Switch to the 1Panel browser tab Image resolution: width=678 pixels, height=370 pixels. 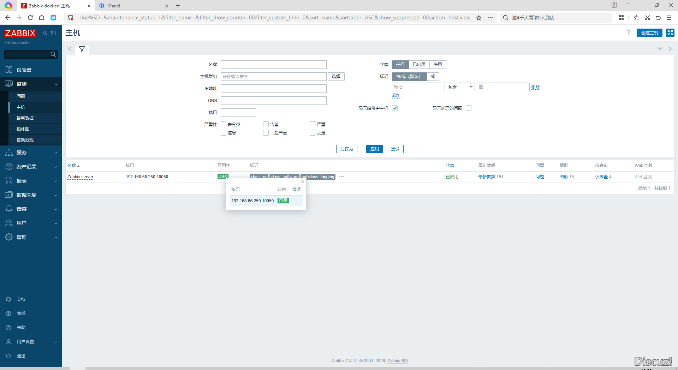click(x=133, y=6)
